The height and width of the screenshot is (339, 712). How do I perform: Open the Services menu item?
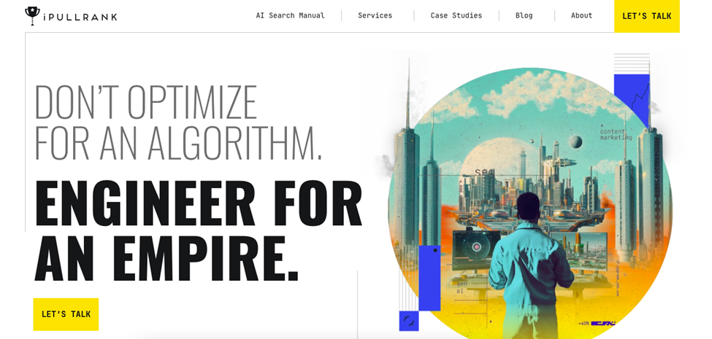375,15
